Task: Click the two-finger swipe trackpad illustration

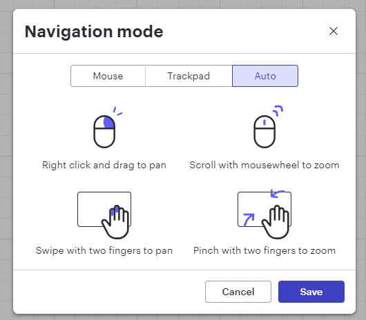Action: pos(104,215)
